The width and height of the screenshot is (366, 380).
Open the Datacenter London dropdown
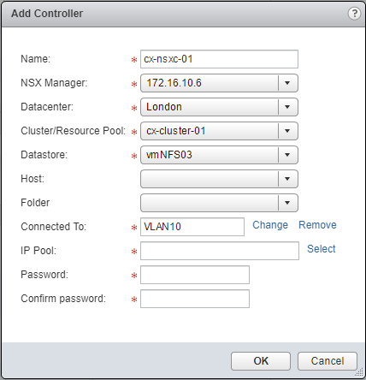click(219, 107)
